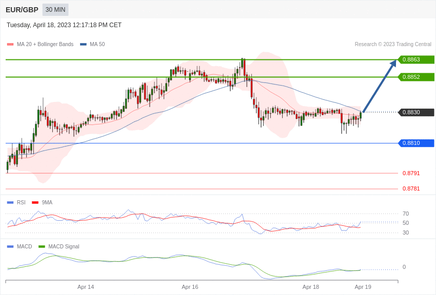Screen dimensions: 436x295
Task: Click the 'MACD Signal' legend label
Action: [x=64, y=246]
